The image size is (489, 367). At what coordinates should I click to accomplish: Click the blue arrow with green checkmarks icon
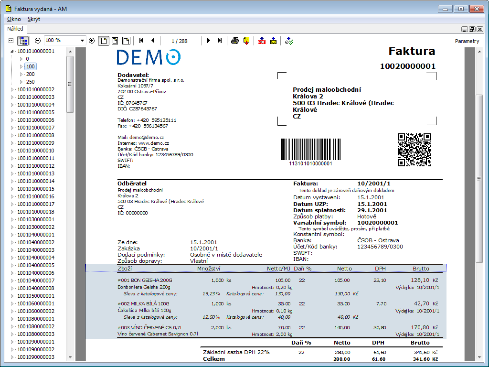coord(289,41)
